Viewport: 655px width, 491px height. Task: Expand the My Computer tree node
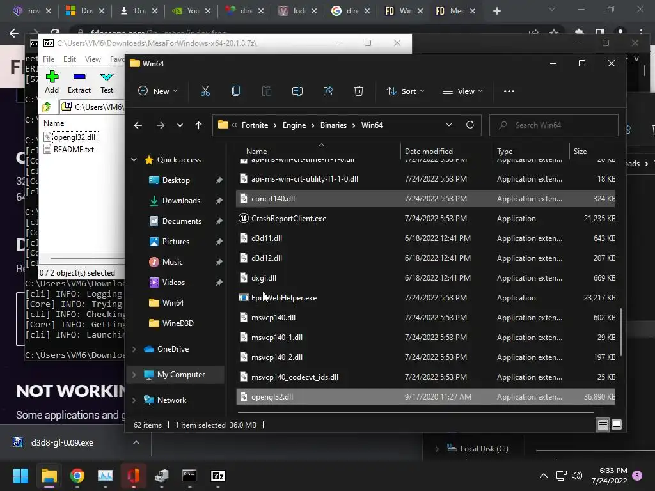point(134,375)
